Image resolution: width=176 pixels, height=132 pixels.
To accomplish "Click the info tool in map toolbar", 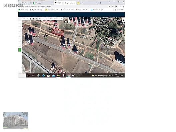I will point(37,19).
